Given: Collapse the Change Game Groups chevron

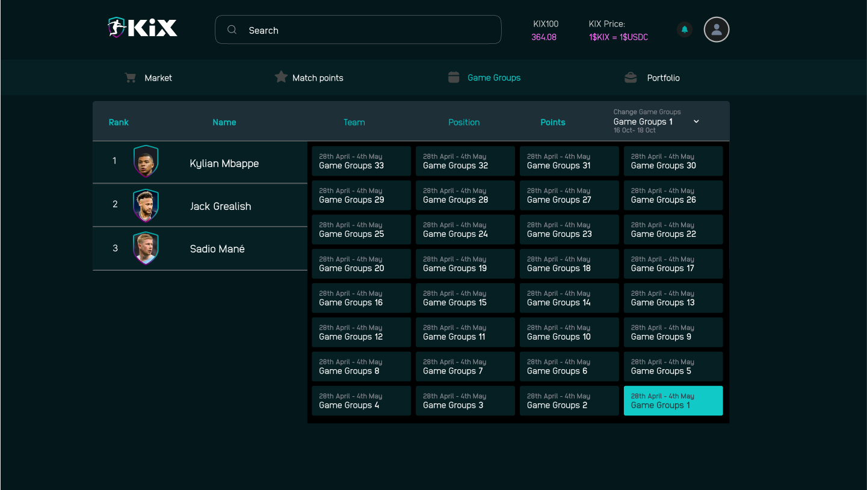Looking at the screenshot, I should coord(696,121).
